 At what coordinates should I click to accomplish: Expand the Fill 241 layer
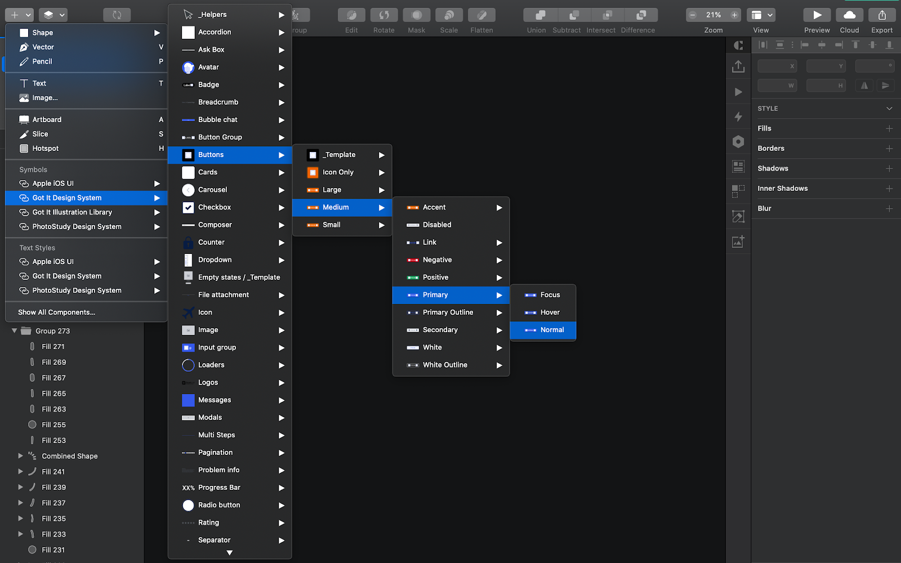click(x=20, y=472)
